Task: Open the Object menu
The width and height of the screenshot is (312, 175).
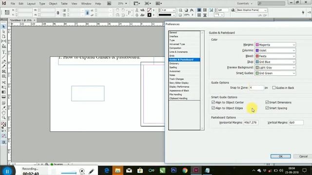Action: [53, 3]
